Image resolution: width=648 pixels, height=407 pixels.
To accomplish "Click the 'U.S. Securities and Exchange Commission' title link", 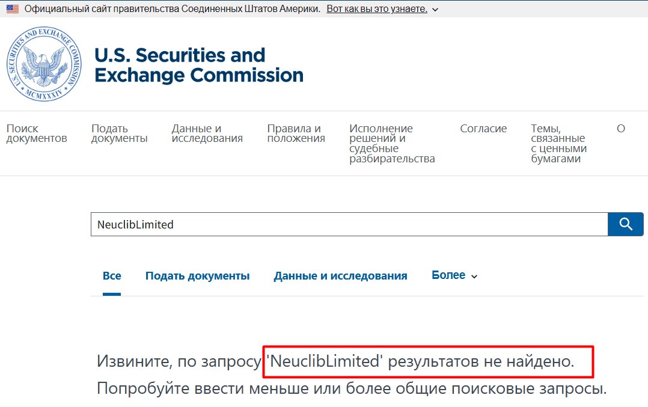I will [198, 64].
